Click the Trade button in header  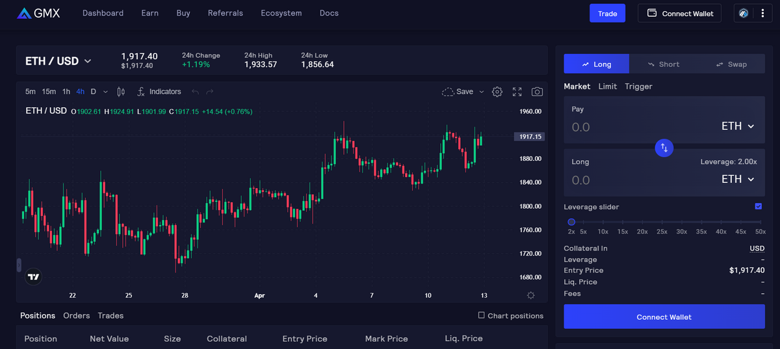pyautogui.click(x=608, y=13)
